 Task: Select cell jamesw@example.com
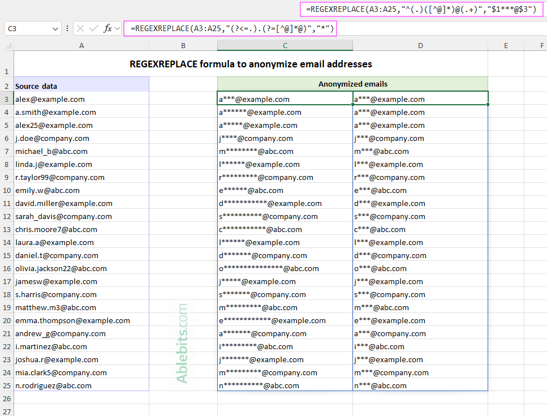point(81,281)
